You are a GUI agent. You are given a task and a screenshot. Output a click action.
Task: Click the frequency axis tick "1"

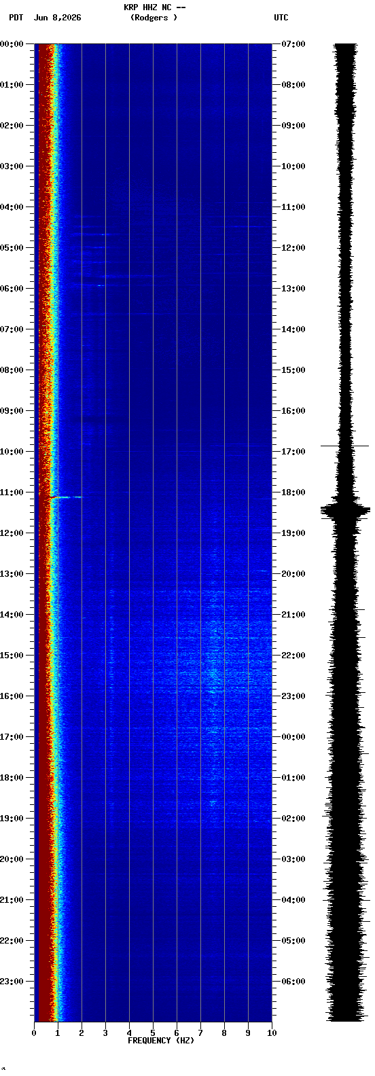pos(58,1033)
